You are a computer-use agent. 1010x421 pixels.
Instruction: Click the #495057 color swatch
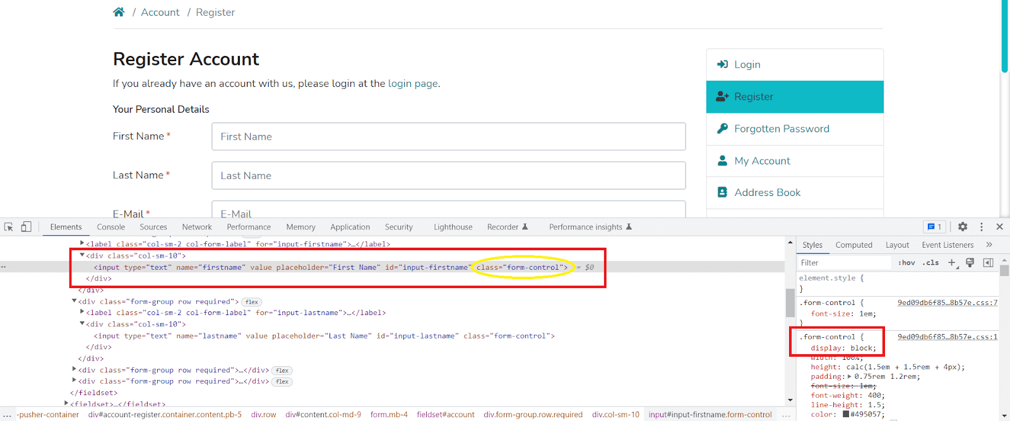click(846, 414)
